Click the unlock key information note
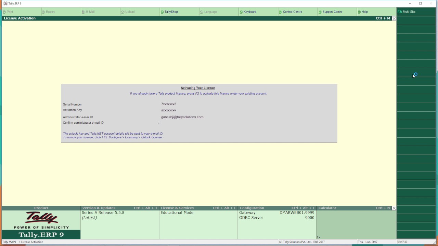 pos(113,136)
